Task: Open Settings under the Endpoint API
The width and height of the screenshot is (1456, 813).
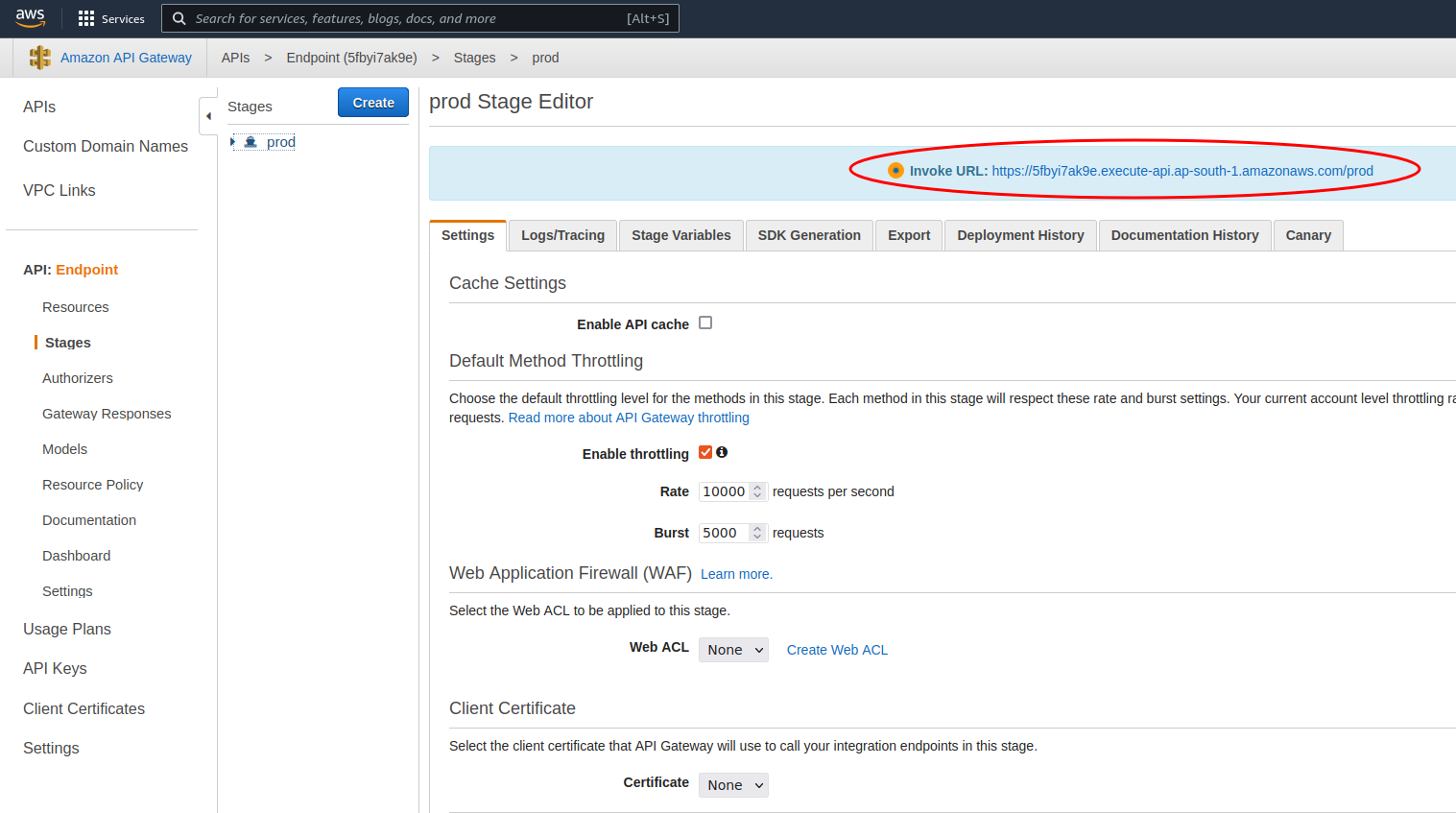Action: pos(67,591)
